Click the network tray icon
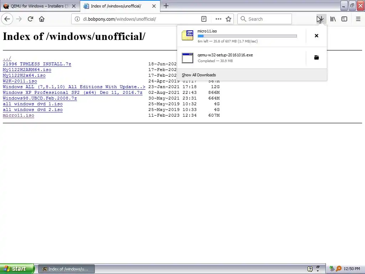365x274 pixels. 332,269
